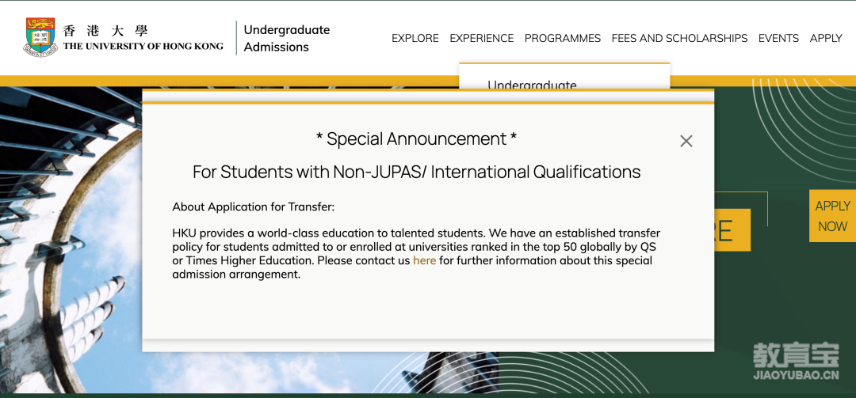
Task: Click the Non-JUPAS/International Qualifications subheading
Action: click(x=417, y=172)
